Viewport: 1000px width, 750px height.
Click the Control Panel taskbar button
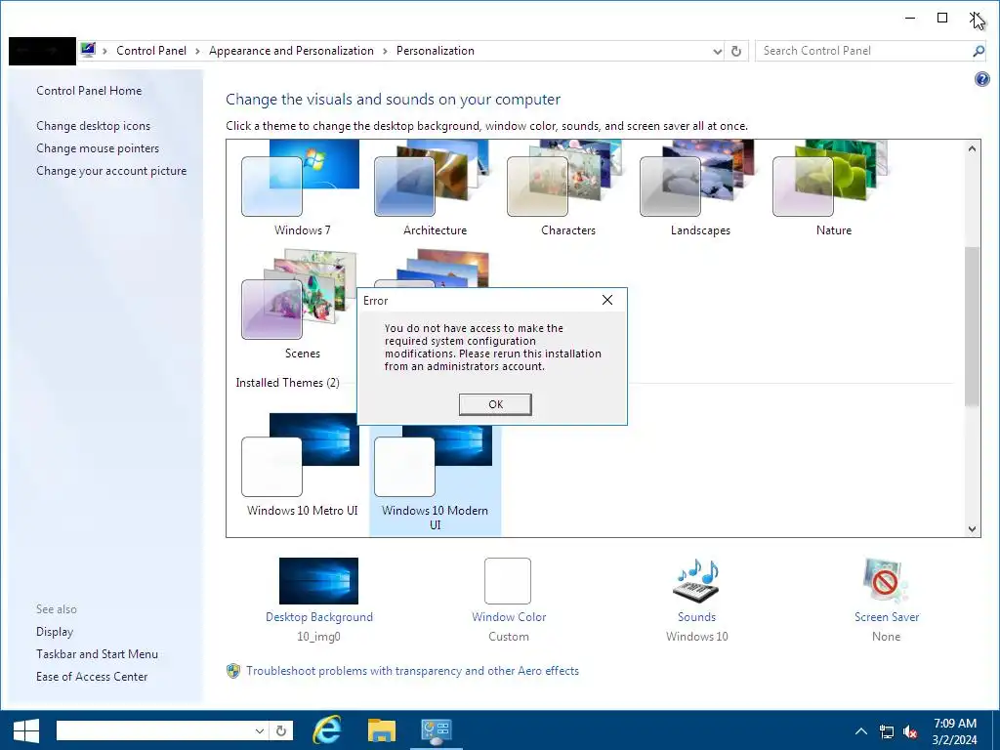click(437, 730)
